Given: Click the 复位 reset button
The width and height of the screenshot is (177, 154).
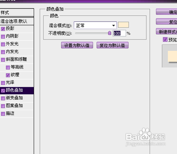Looking at the screenshot, I should pyautogui.click(x=166, y=22).
